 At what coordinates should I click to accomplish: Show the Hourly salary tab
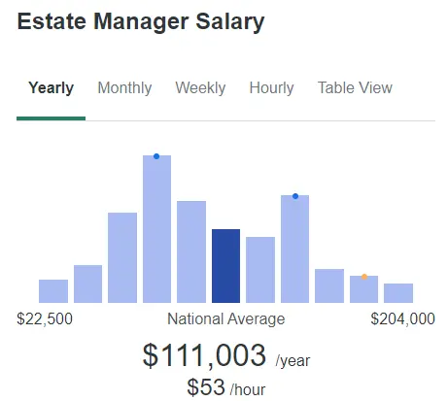point(271,88)
